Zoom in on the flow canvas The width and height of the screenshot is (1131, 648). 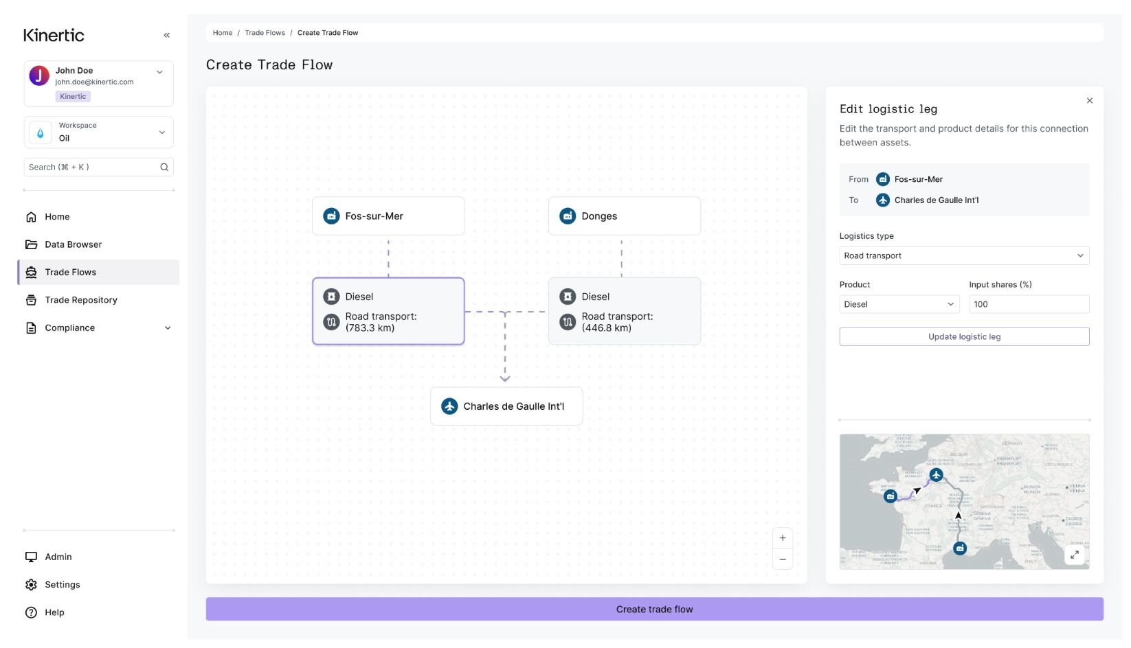[783, 538]
